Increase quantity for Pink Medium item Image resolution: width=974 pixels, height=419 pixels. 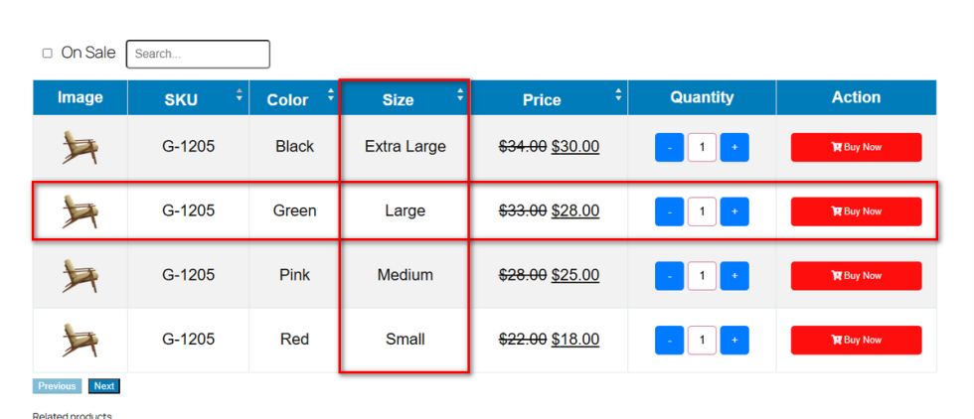734,276
